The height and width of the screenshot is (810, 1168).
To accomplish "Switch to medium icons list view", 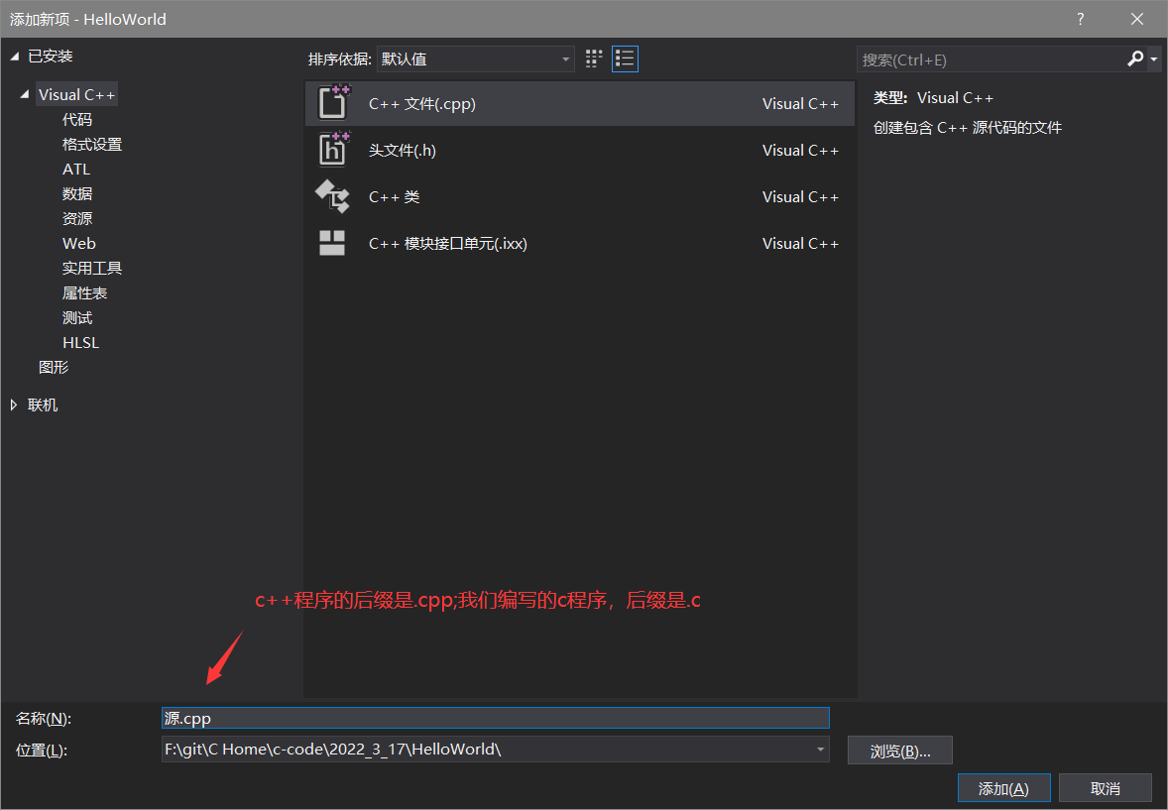I will coord(625,58).
